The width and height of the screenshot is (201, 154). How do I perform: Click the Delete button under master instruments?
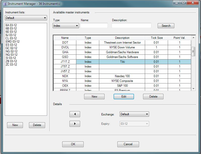click(x=153, y=97)
